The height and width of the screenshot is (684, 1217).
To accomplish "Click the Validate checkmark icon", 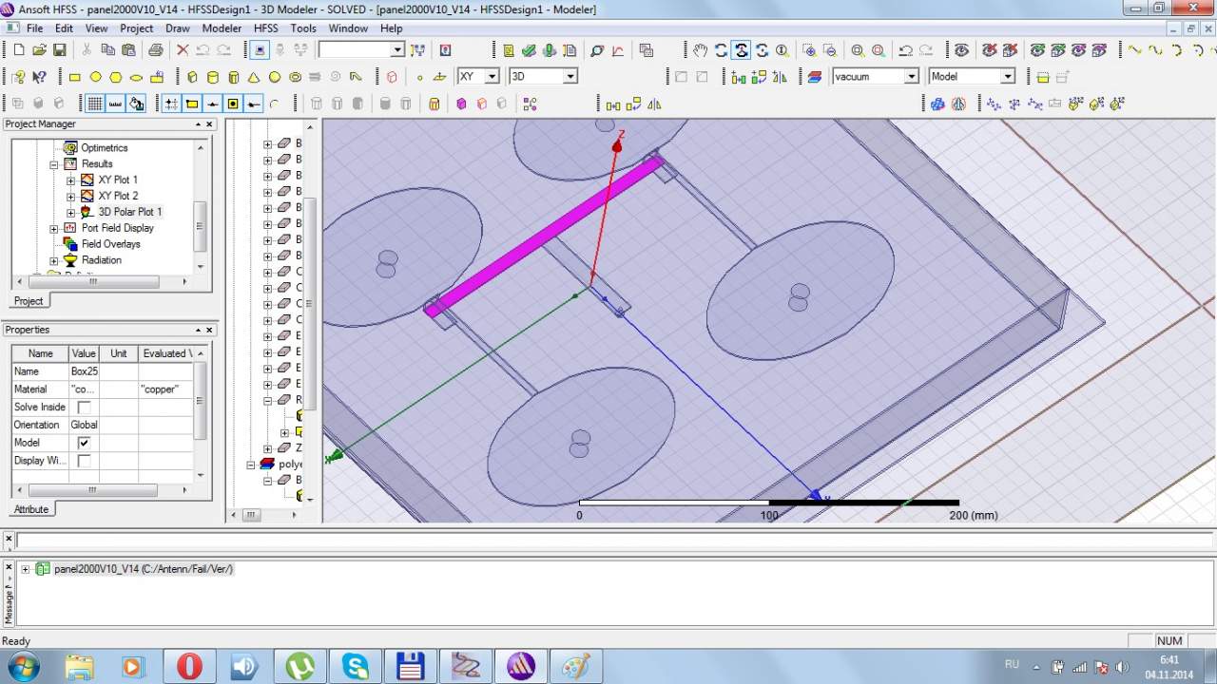I will 529,50.
